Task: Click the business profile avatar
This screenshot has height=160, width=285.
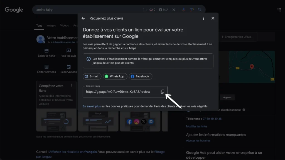Action: 41,39
